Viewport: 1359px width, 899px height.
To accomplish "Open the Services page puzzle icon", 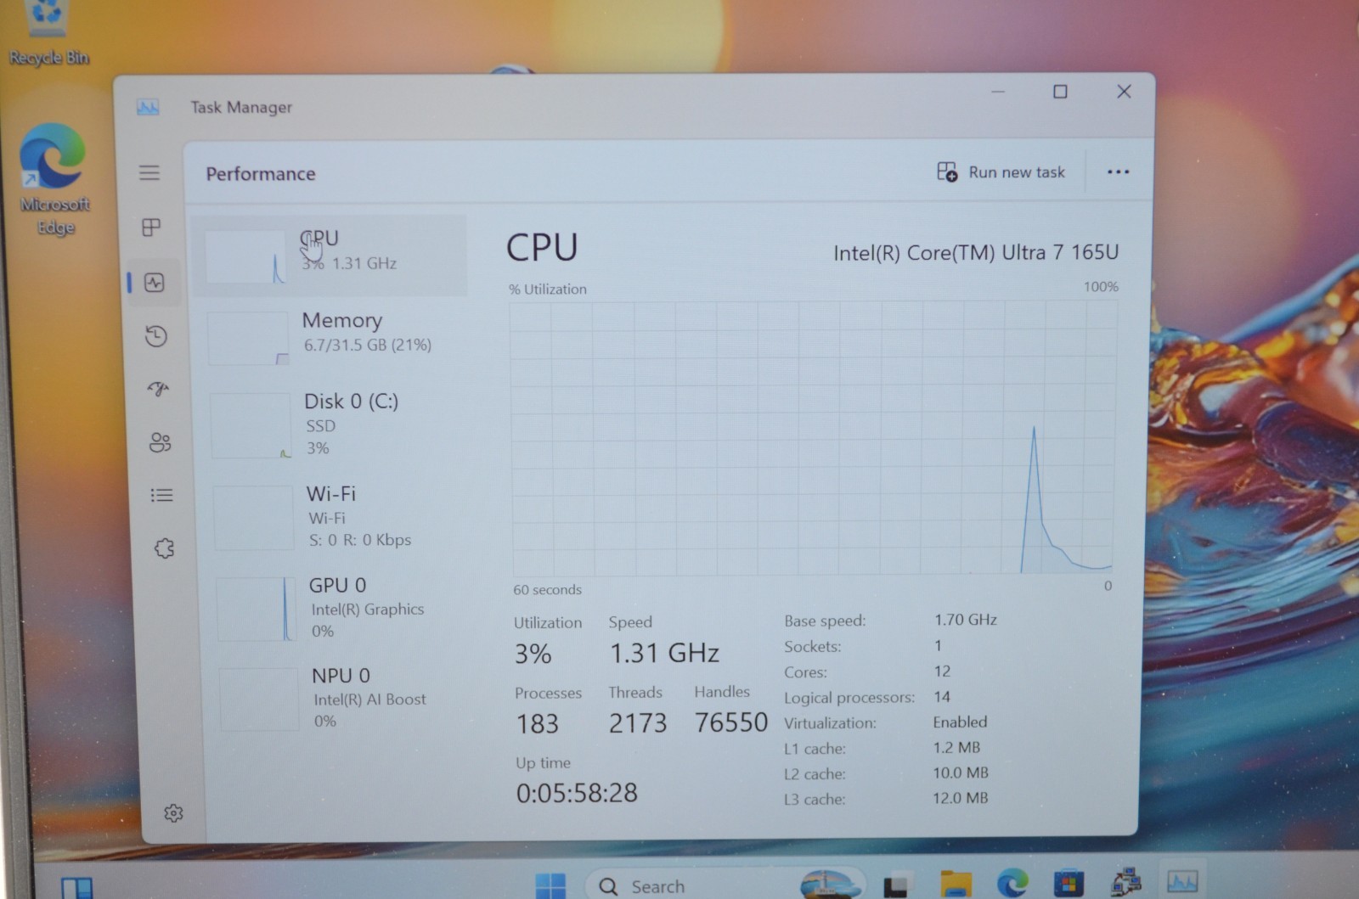I will [x=164, y=548].
